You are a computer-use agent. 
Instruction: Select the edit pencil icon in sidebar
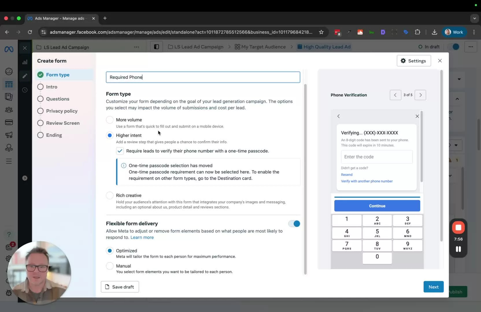(x=25, y=76)
